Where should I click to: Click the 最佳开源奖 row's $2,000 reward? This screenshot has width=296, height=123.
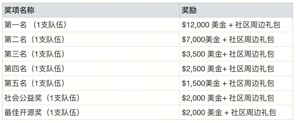tap(204, 112)
